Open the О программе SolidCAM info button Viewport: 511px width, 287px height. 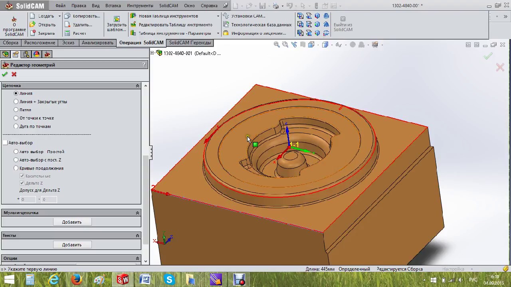pyautogui.click(x=14, y=27)
